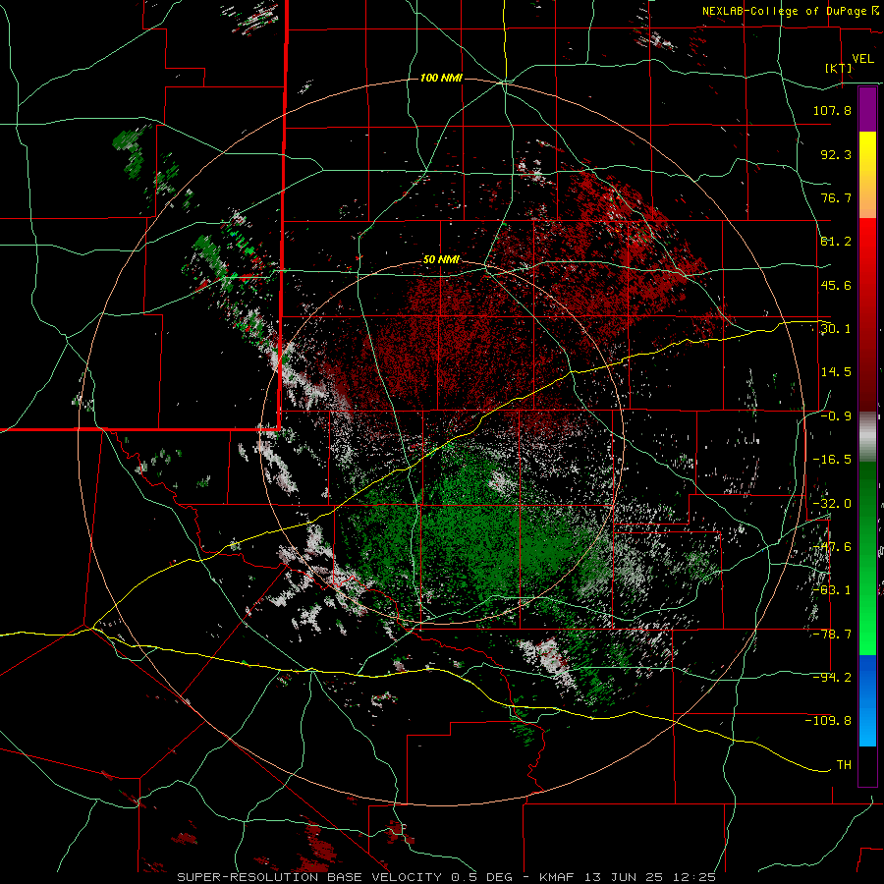
Task: Click the blue segment of the color bar
Action: (x=867, y=700)
